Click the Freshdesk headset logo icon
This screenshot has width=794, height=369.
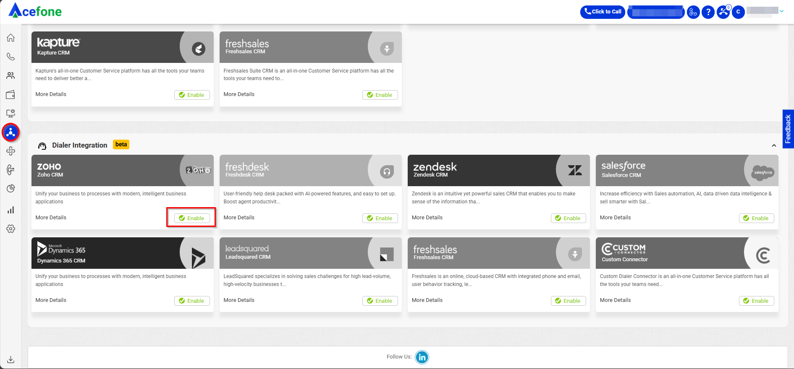387,172
